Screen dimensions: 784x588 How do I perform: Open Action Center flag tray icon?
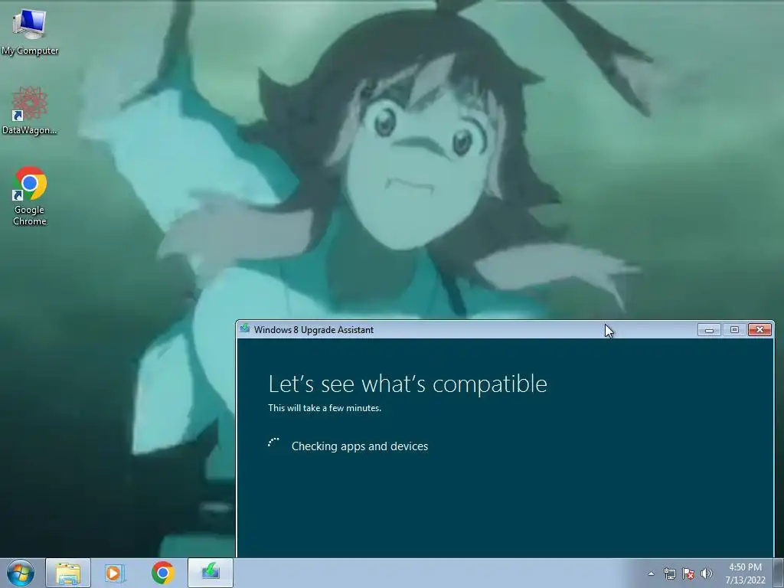coord(688,573)
